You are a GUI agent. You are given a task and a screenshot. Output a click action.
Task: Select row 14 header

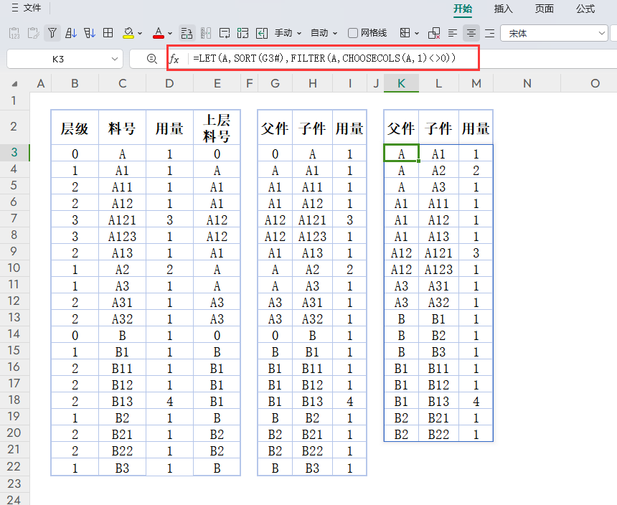(x=14, y=334)
